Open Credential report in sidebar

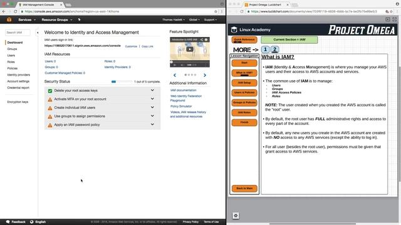(x=18, y=87)
